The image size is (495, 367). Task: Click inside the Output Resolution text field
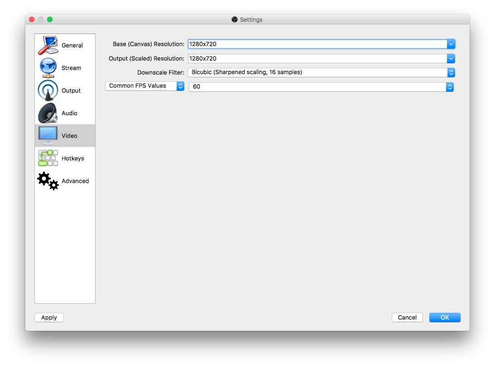(x=317, y=59)
